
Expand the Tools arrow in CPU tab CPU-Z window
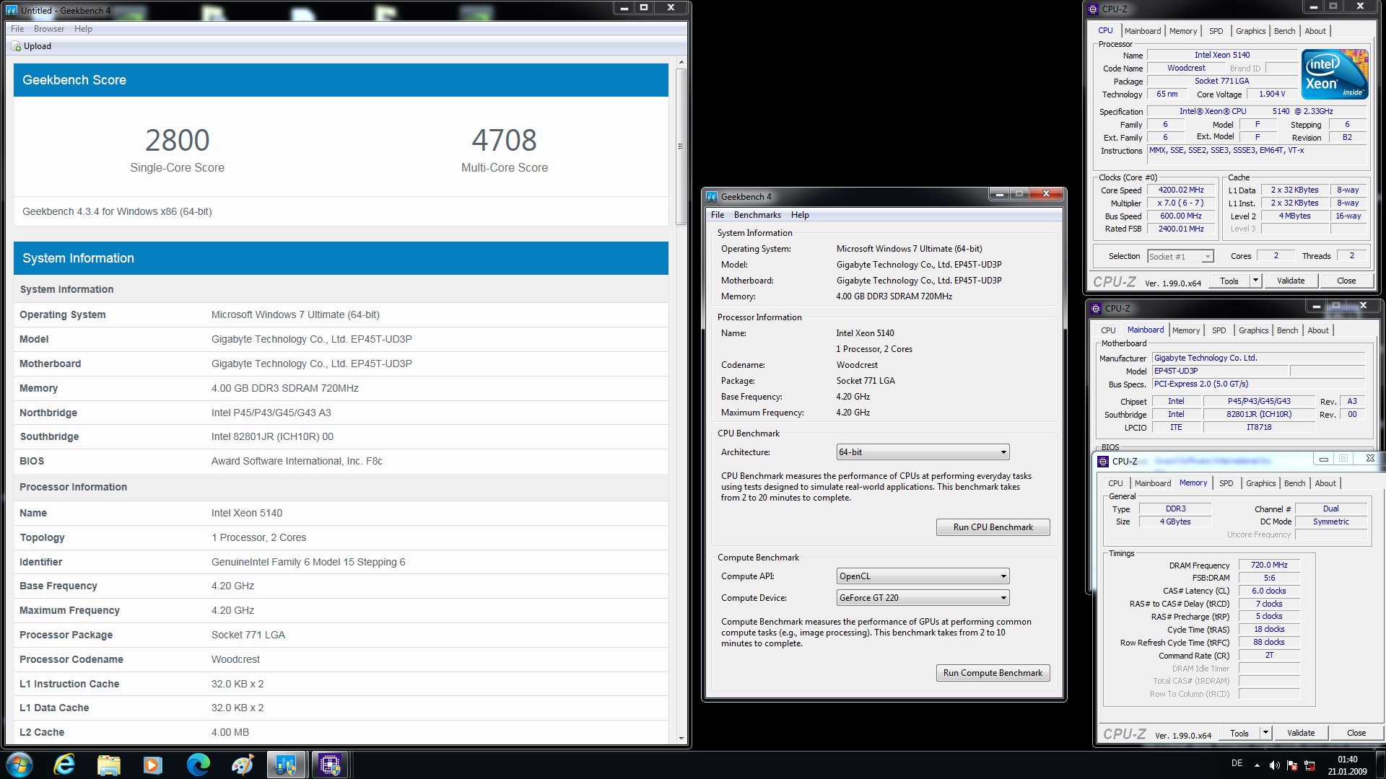click(x=1255, y=281)
